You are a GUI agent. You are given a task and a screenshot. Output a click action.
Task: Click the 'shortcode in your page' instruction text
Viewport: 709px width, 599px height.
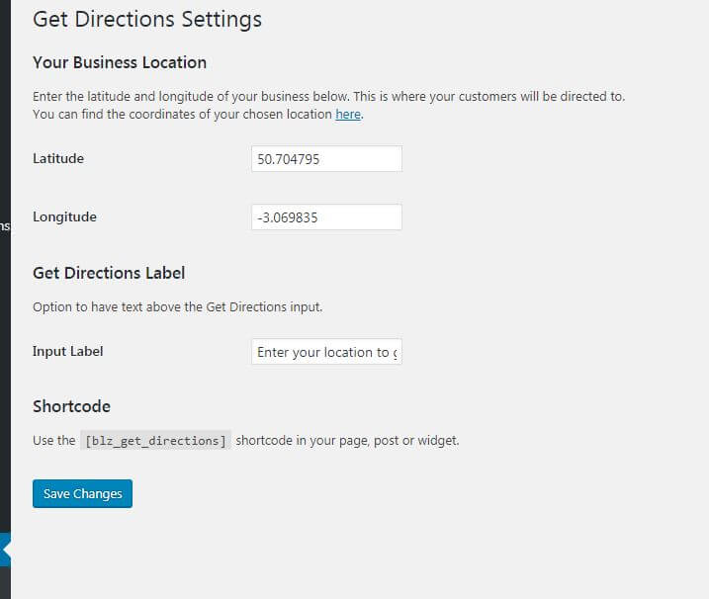(347, 441)
